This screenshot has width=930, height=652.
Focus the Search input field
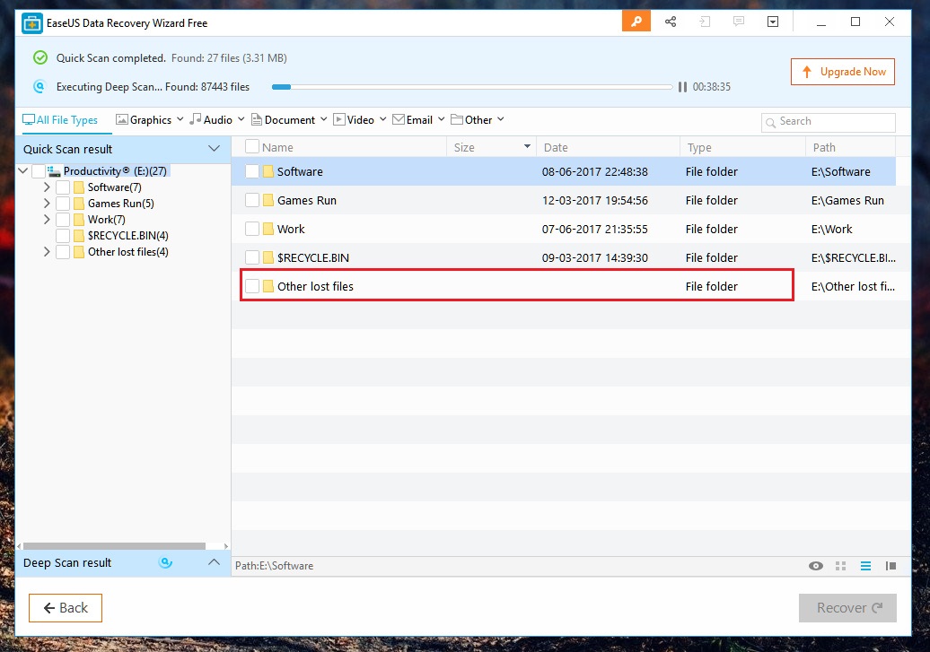click(828, 122)
